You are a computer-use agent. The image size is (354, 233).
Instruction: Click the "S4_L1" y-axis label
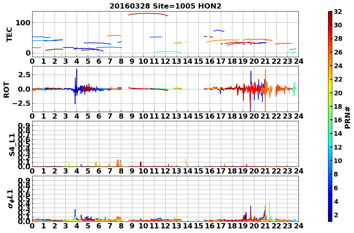coord(12,145)
